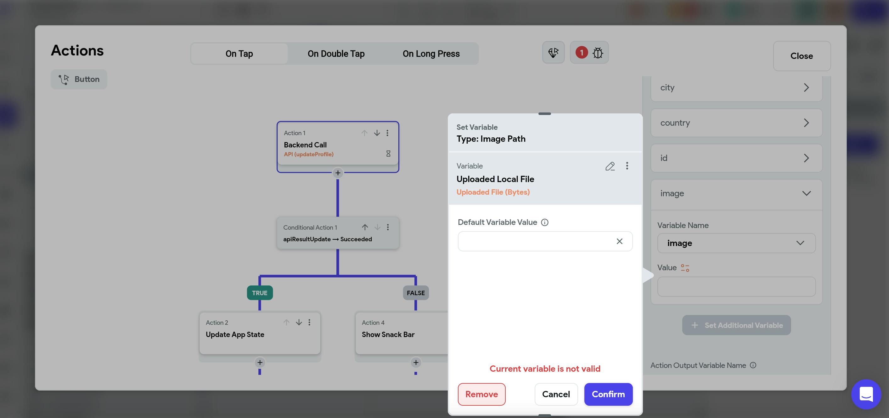Image resolution: width=889 pixels, height=418 pixels.
Task: Click the Cancel button
Action: tap(556, 394)
